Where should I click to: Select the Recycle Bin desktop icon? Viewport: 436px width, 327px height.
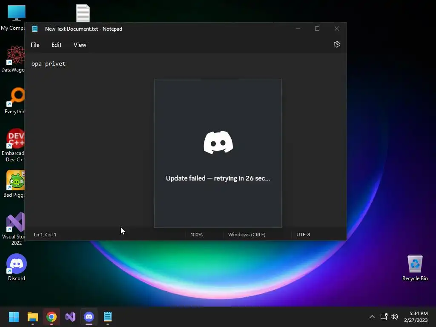pyautogui.click(x=415, y=267)
